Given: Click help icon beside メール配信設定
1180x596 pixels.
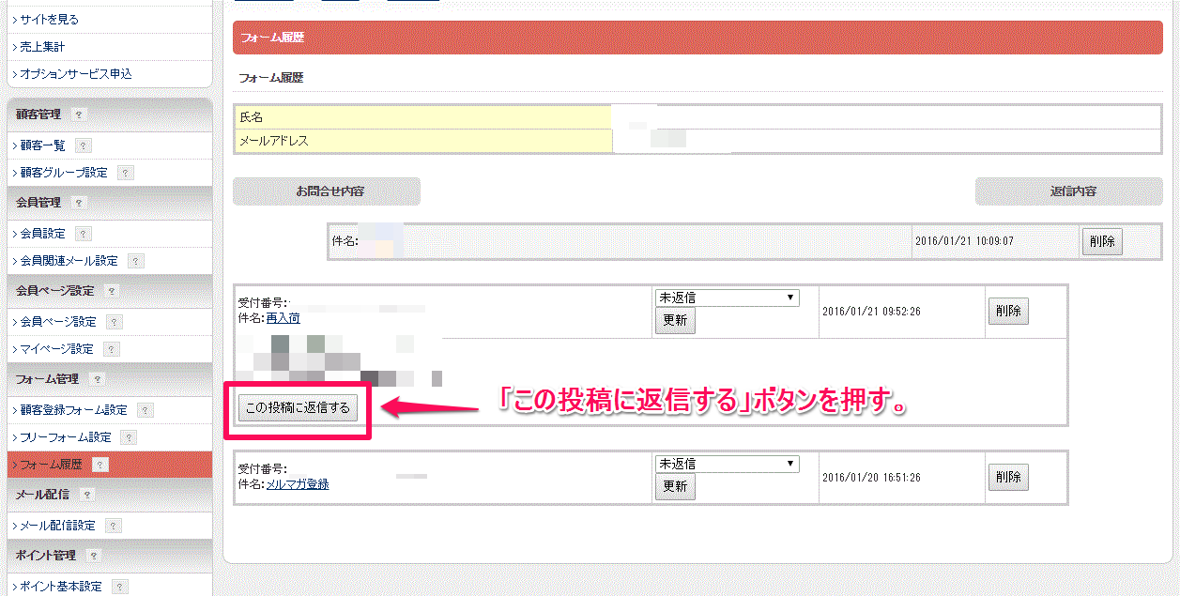Looking at the screenshot, I should (114, 526).
